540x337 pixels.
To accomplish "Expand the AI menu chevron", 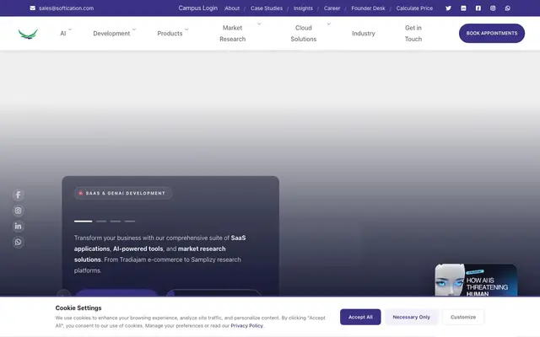I will (x=70, y=29).
